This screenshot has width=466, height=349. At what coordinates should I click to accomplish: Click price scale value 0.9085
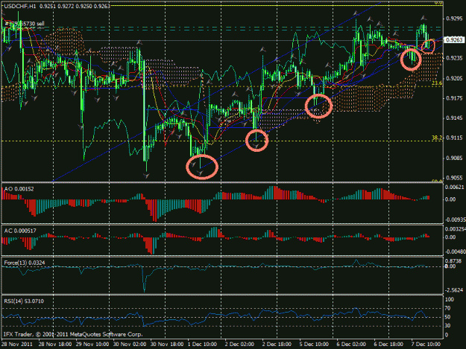click(454, 158)
